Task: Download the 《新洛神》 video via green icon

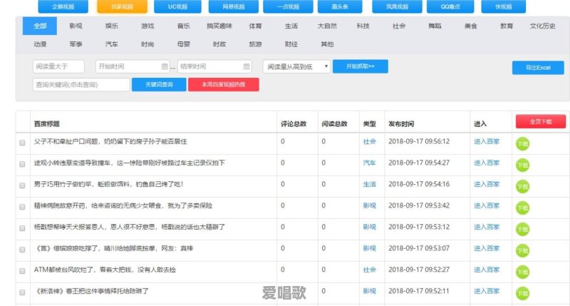Action: pos(522,294)
